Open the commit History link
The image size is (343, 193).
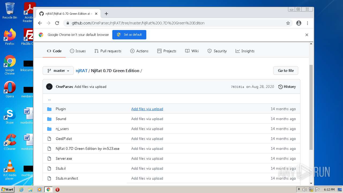(x=287, y=87)
